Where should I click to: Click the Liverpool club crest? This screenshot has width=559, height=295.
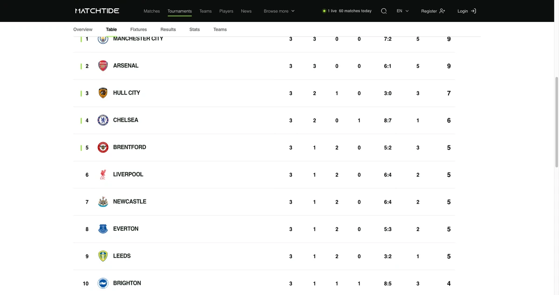point(103,174)
